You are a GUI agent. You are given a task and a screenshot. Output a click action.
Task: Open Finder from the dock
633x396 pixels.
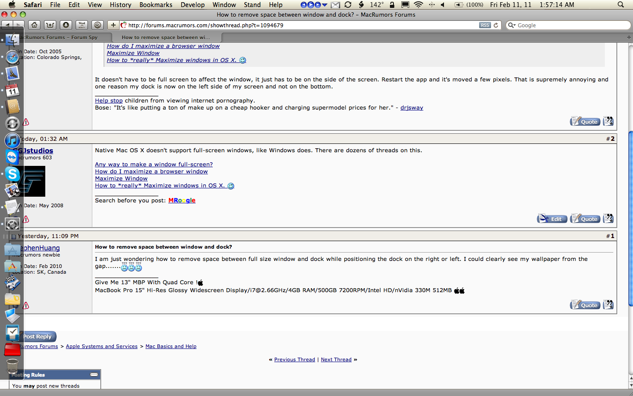click(12, 40)
